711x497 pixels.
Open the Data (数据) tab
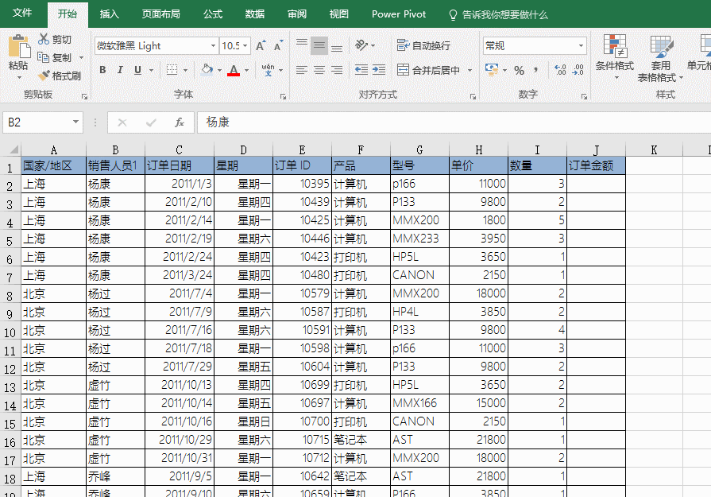click(x=255, y=14)
